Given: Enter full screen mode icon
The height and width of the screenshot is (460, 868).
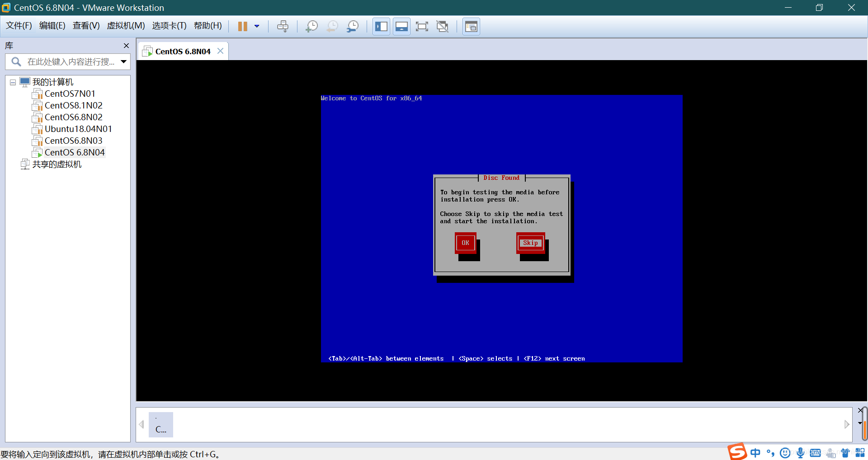Looking at the screenshot, I should tap(422, 26).
